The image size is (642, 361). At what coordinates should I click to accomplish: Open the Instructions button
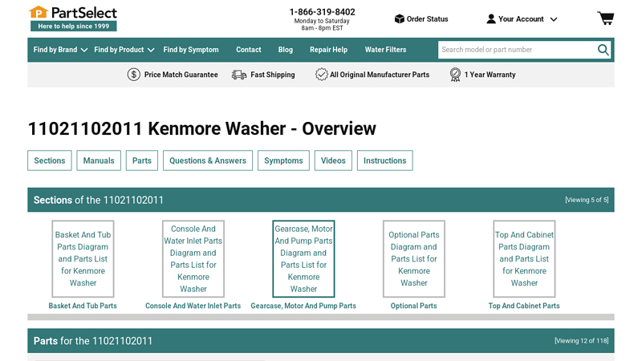[385, 160]
